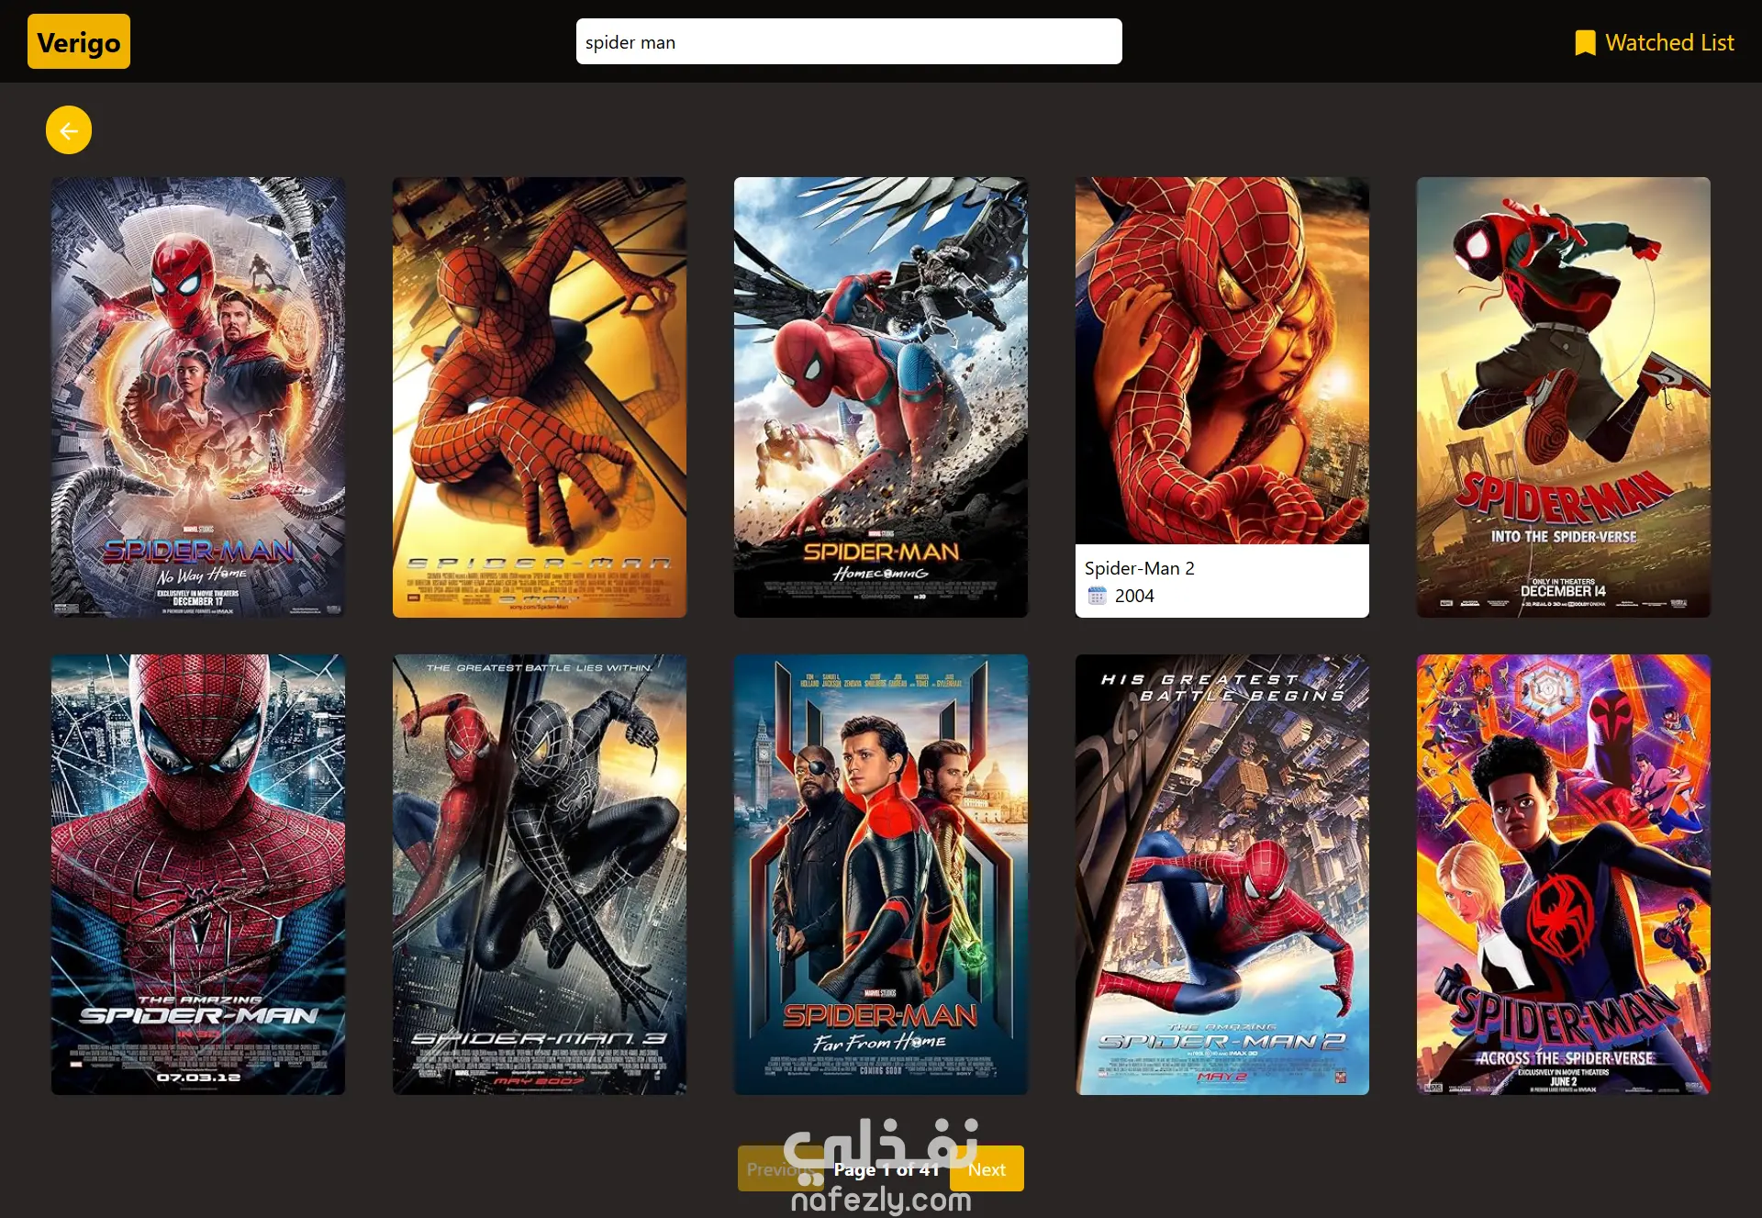The image size is (1762, 1218).
Task: Select Into the Spider-Verse poster
Action: (x=1564, y=397)
